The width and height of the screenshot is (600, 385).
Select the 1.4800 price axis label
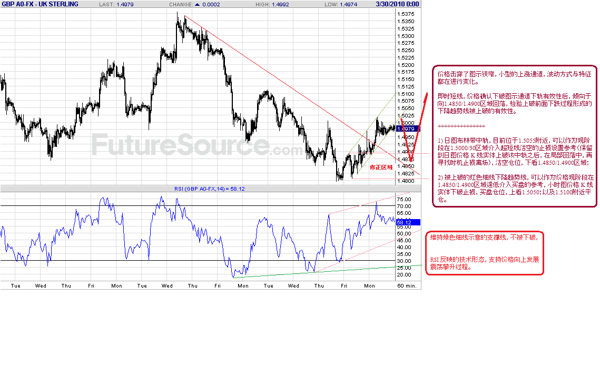[x=406, y=181]
